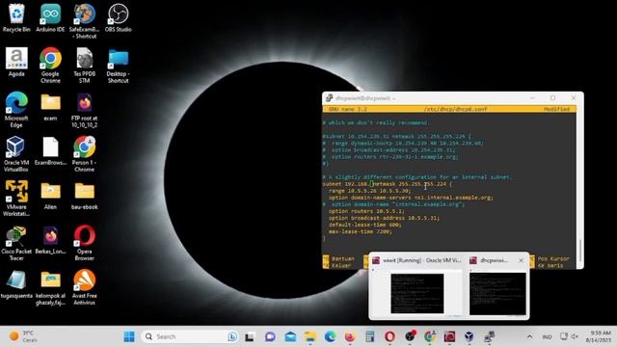Click the 'Bantuan' nano shortcut label
This screenshot has width=617, height=347.
point(343,259)
